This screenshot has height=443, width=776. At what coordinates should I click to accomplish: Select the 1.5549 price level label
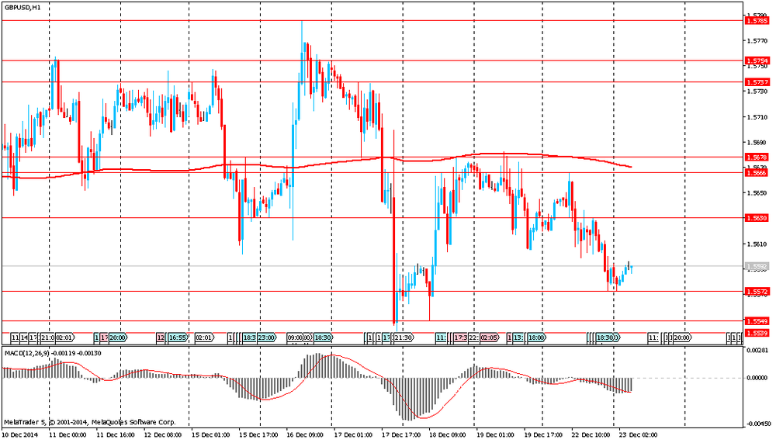tap(757, 321)
